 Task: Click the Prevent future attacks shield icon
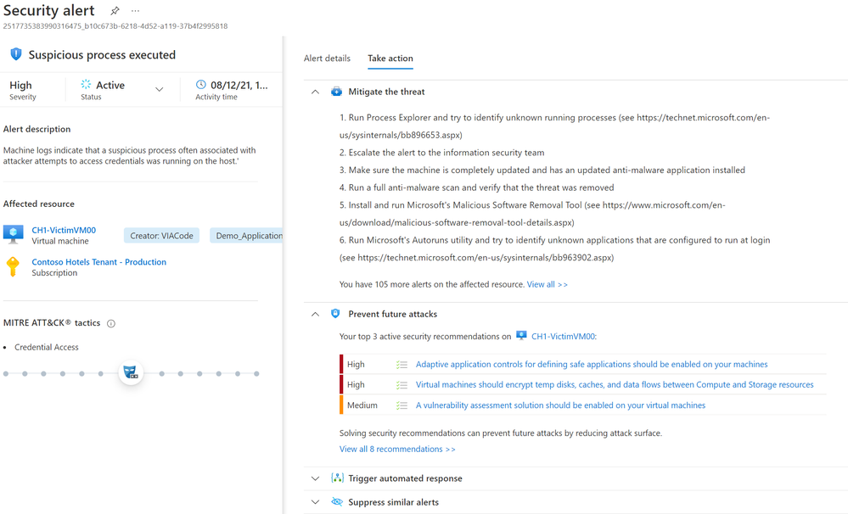pos(335,314)
